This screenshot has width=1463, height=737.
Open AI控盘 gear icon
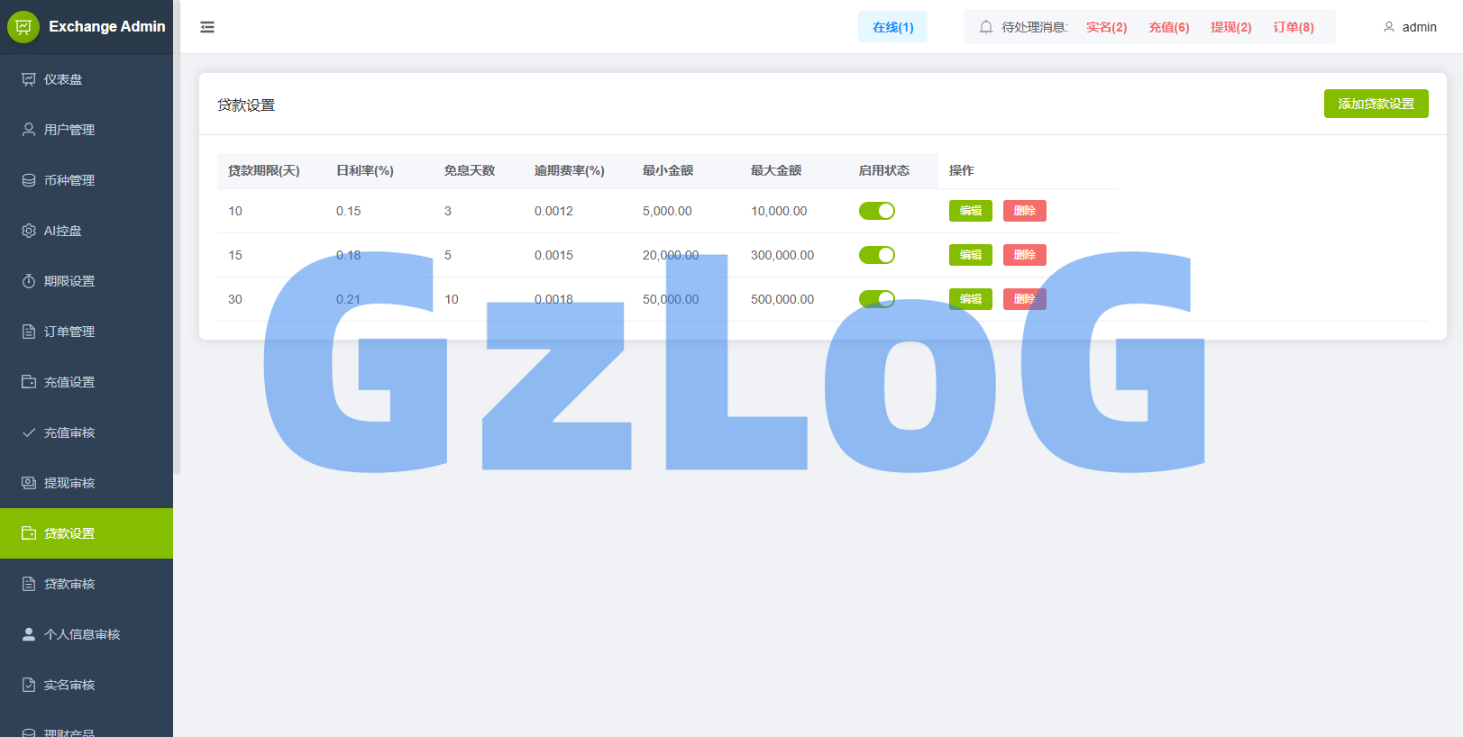coord(29,231)
